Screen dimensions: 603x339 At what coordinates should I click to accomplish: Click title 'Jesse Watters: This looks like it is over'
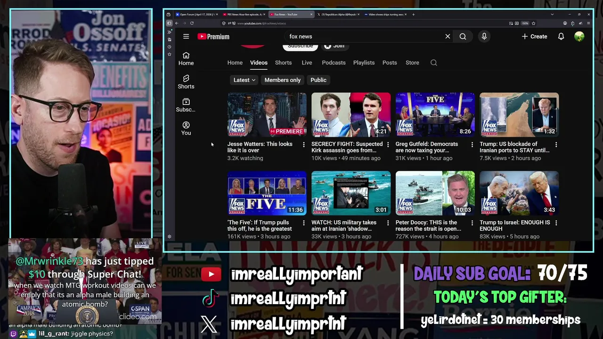coord(260,147)
